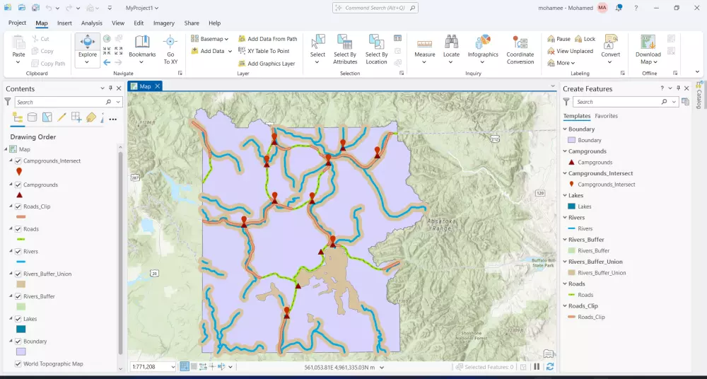Pause map drawing in status bar
The height and width of the screenshot is (379, 707).
(537, 367)
